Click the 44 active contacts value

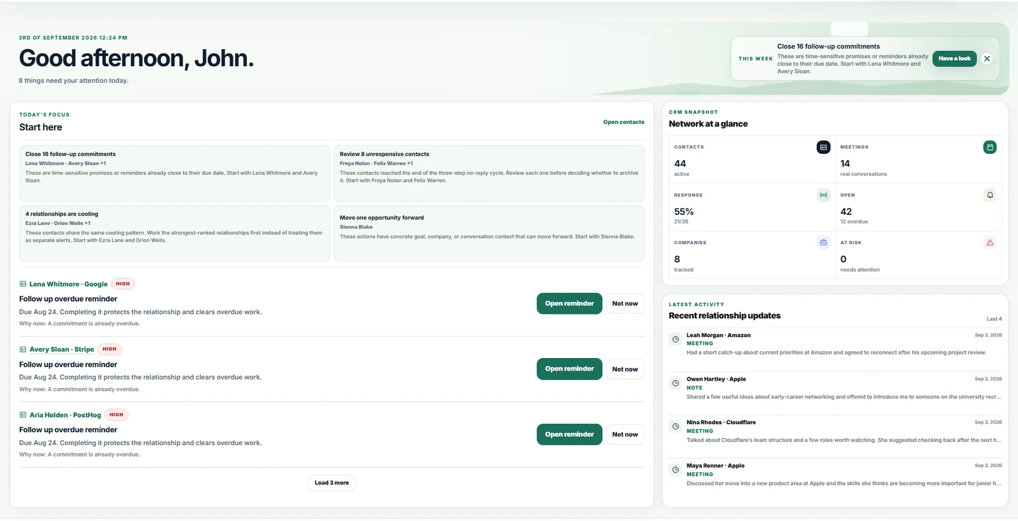pos(680,163)
